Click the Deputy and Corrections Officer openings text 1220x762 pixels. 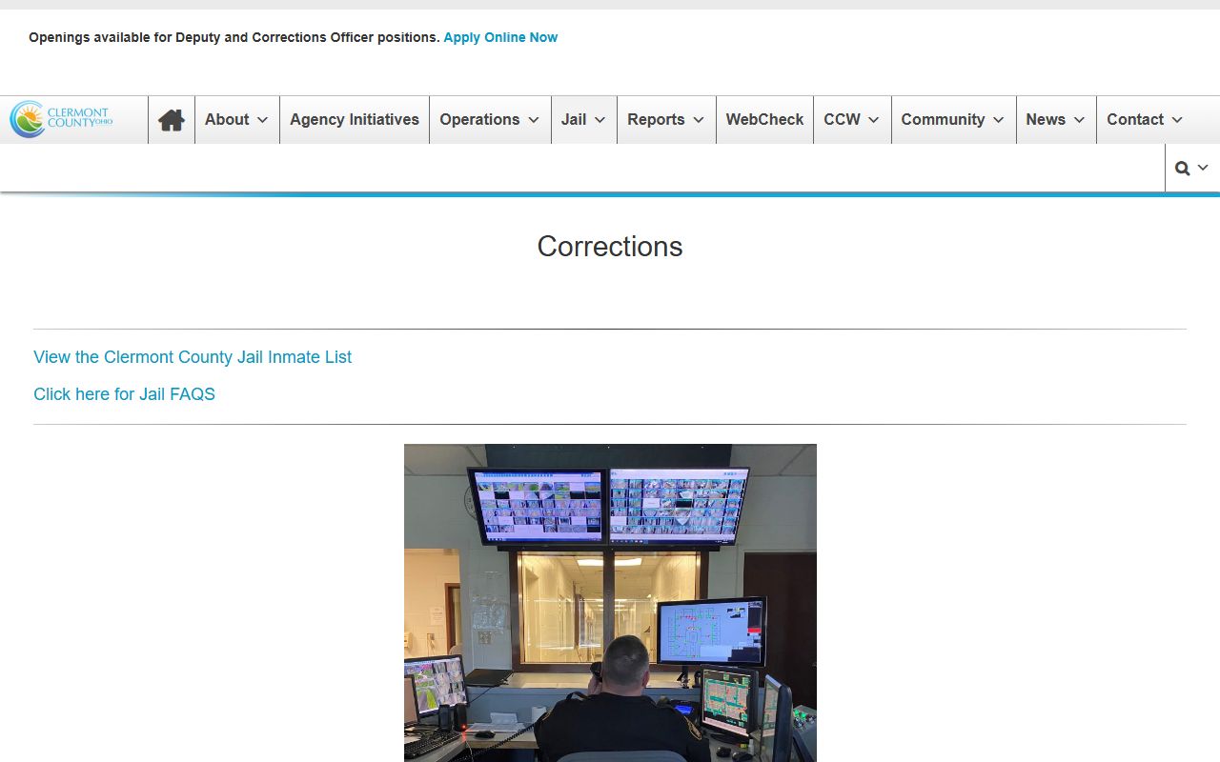pos(234,37)
